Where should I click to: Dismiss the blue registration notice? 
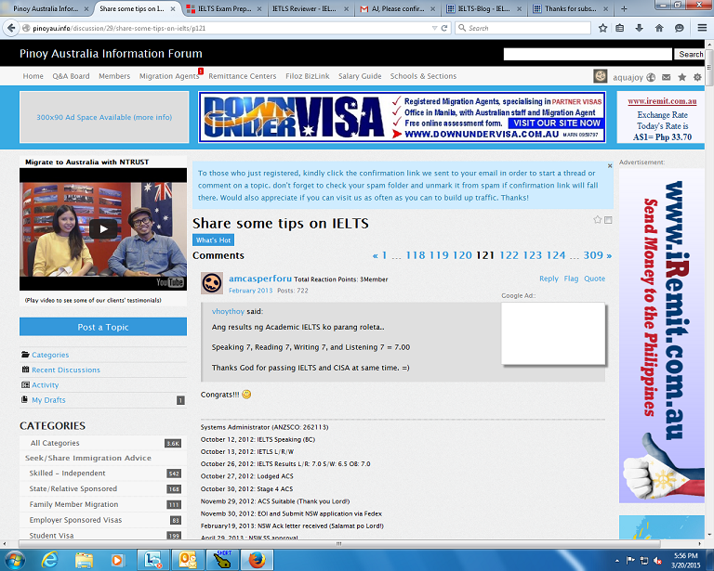point(610,166)
